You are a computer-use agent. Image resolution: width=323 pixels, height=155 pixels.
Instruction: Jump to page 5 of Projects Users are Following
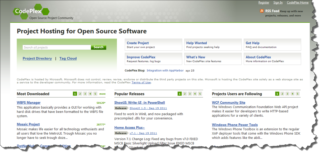click(297, 94)
